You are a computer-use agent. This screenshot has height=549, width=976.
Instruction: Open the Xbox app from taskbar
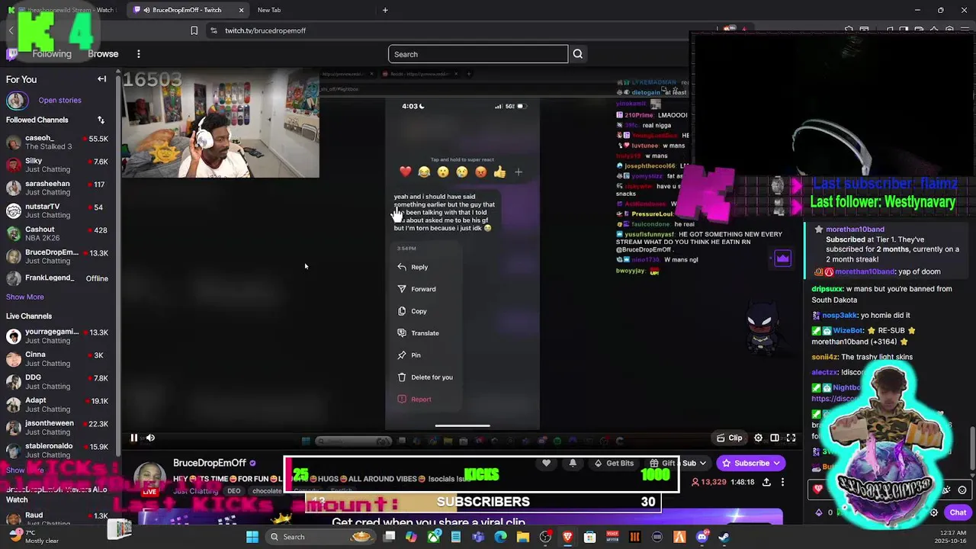coord(433,537)
